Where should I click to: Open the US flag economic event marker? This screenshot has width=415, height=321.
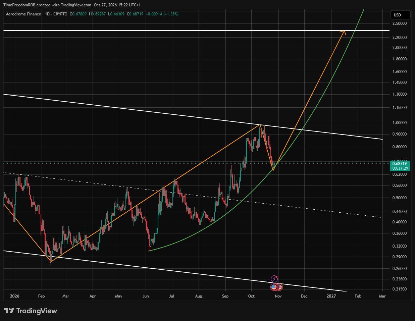(274, 287)
